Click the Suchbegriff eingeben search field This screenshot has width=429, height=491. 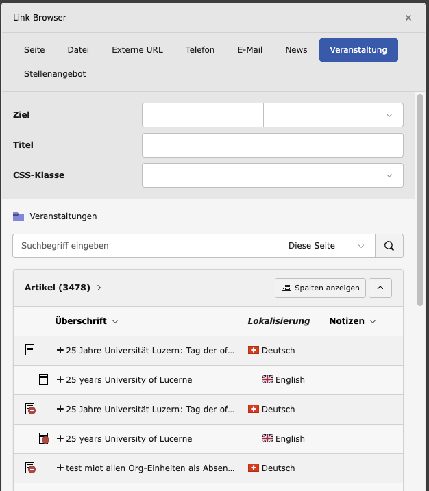pos(146,246)
